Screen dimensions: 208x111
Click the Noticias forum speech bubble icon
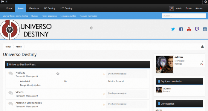coord(11,73)
